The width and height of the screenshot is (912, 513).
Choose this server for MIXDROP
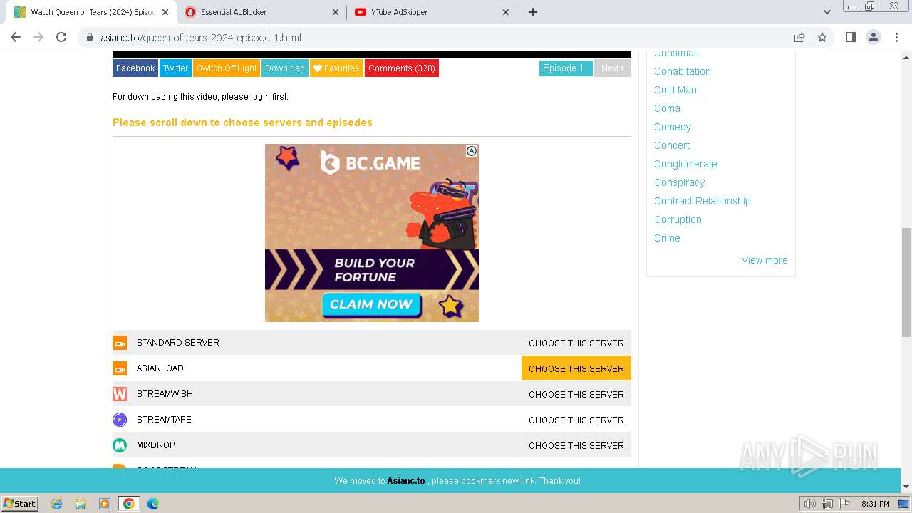click(x=576, y=445)
